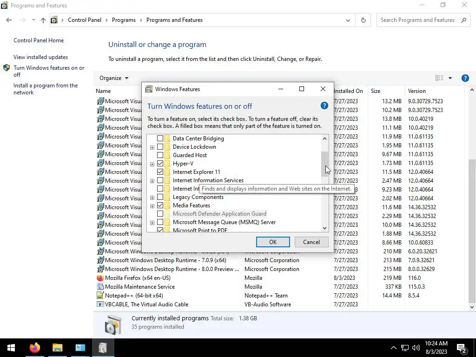The height and width of the screenshot is (357, 476).
Task: Click the Windows Features title bar icon
Action: pos(149,89)
